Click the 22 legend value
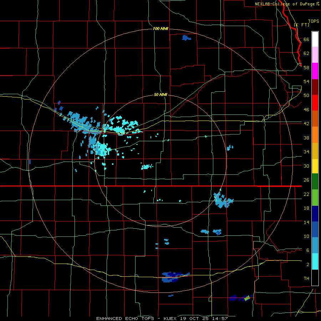This screenshot has height=321, width=321. pos(306,194)
